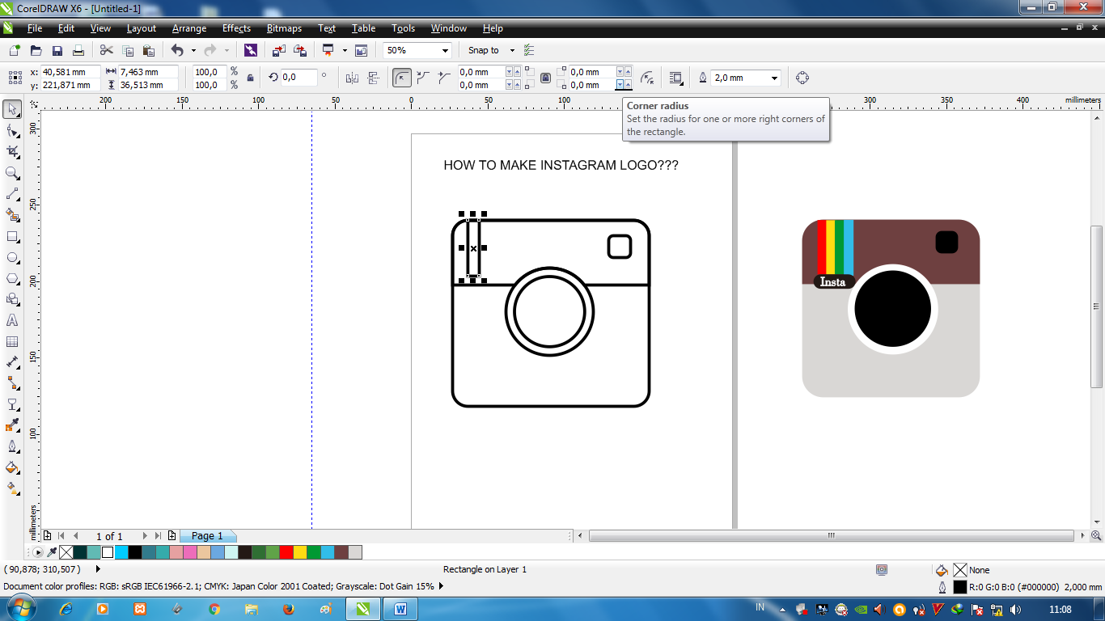Click the Undo arrow button

pyautogui.click(x=177, y=50)
